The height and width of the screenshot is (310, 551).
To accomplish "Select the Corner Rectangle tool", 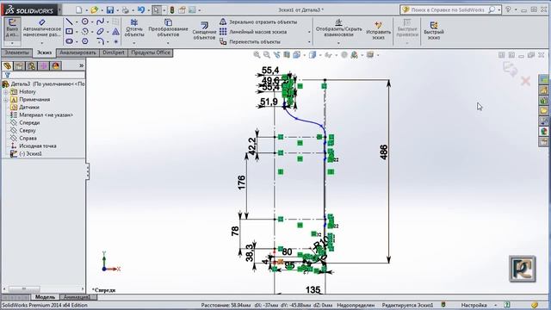I will pyautogui.click(x=70, y=32).
